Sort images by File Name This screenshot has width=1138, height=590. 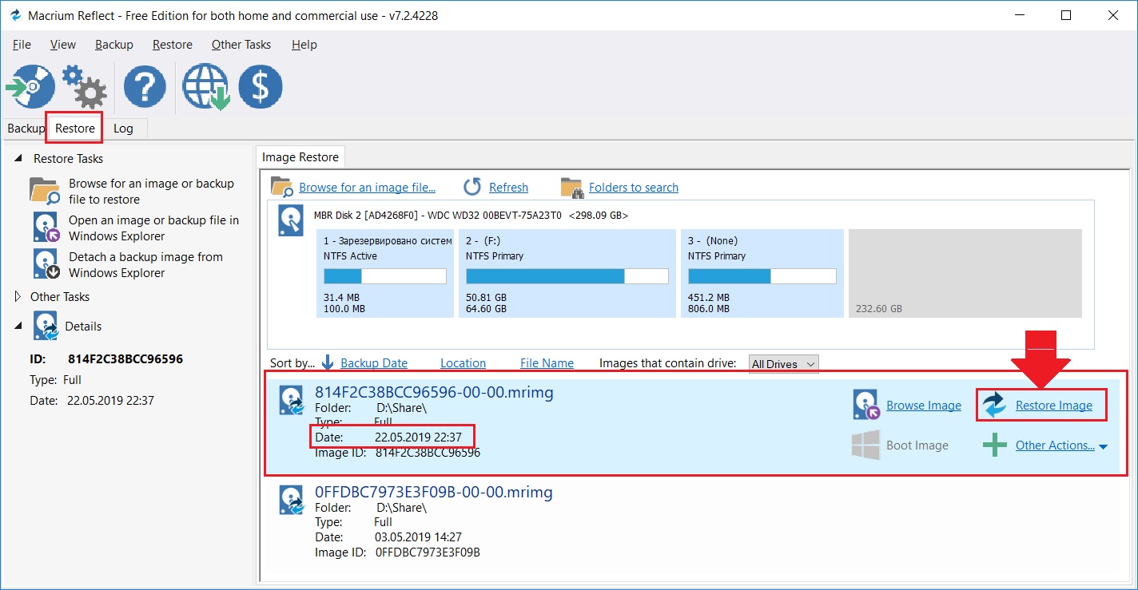pos(547,363)
